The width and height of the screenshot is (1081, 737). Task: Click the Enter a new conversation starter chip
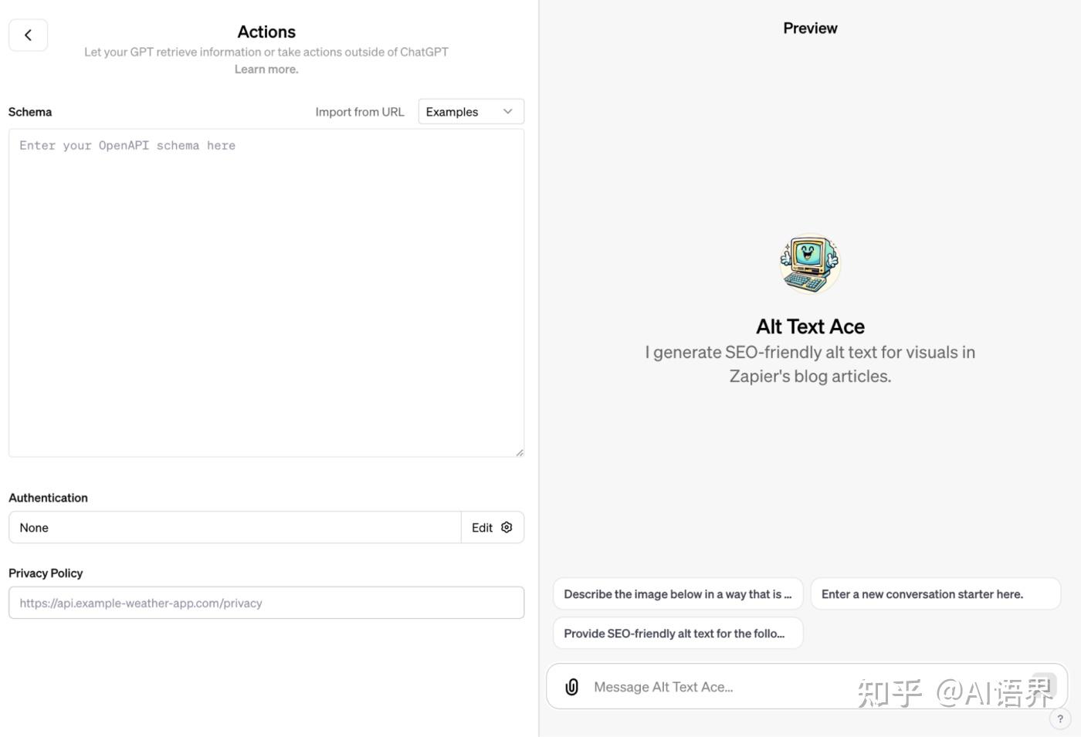934,593
